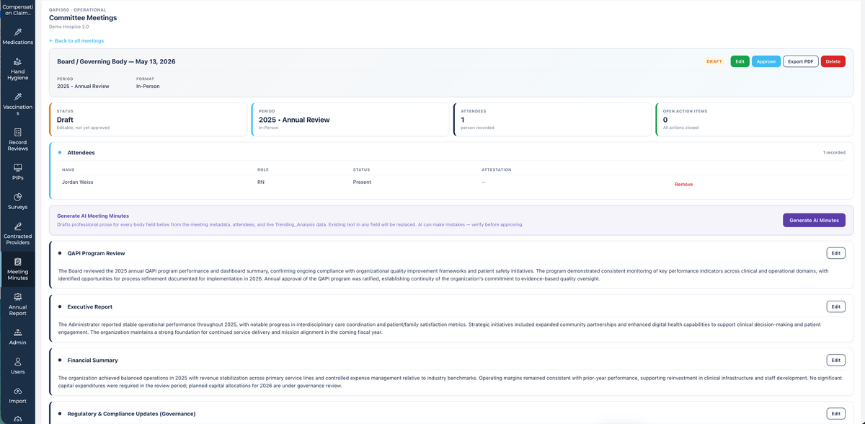The image size is (865, 424).
Task: Click the Board / Governing Body meeting heading
Action: coord(116,61)
